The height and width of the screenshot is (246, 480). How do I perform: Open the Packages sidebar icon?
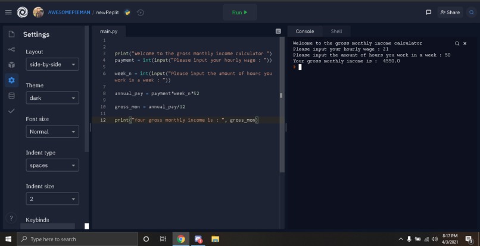click(x=11, y=65)
